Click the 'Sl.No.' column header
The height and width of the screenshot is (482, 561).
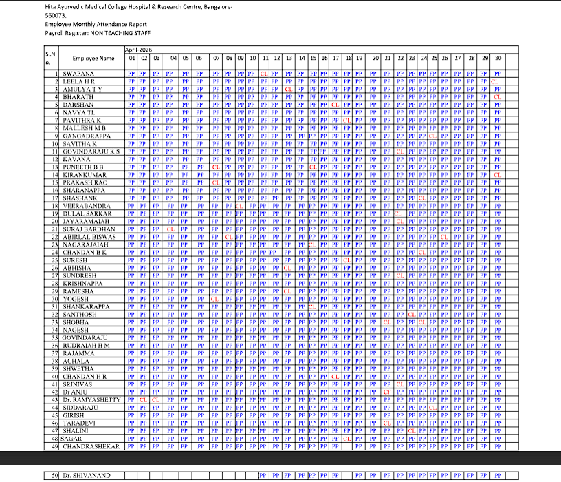(50, 58)
